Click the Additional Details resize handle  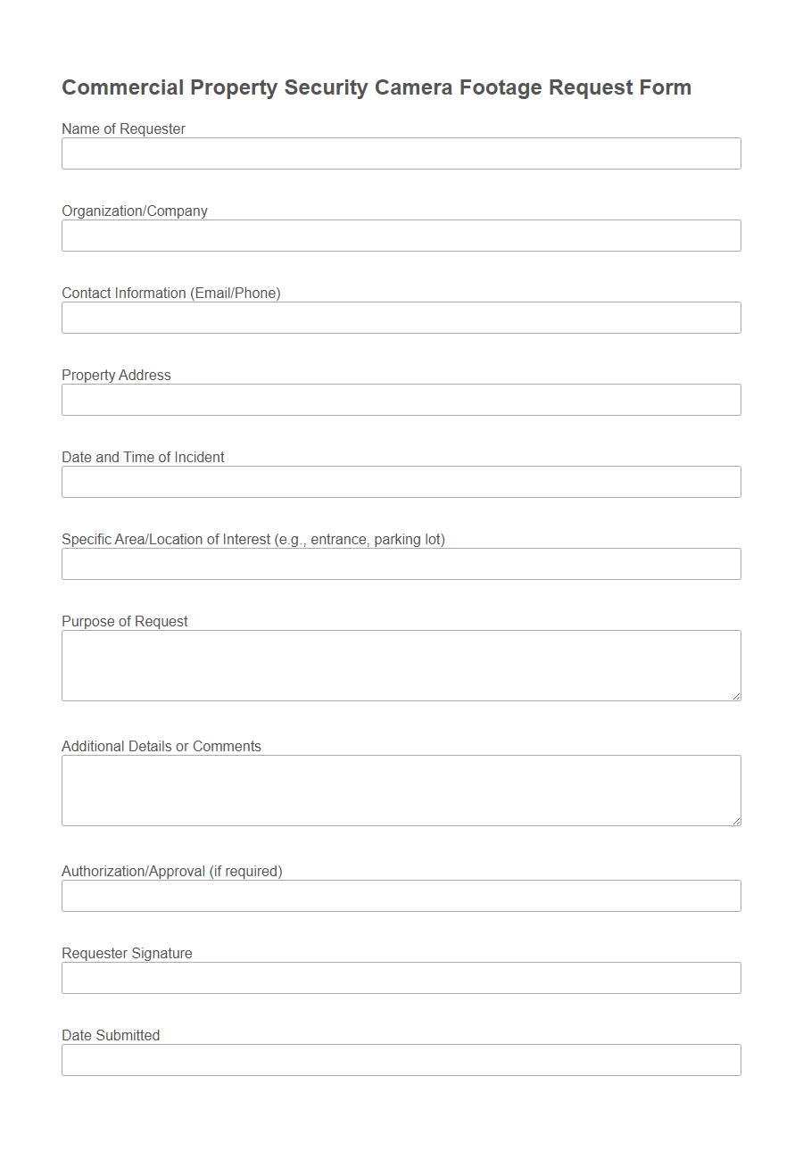click(737, 822)
